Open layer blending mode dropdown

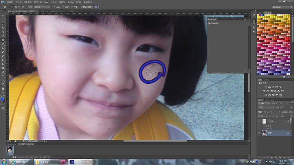pyautogui.click(x=266, y=108)
